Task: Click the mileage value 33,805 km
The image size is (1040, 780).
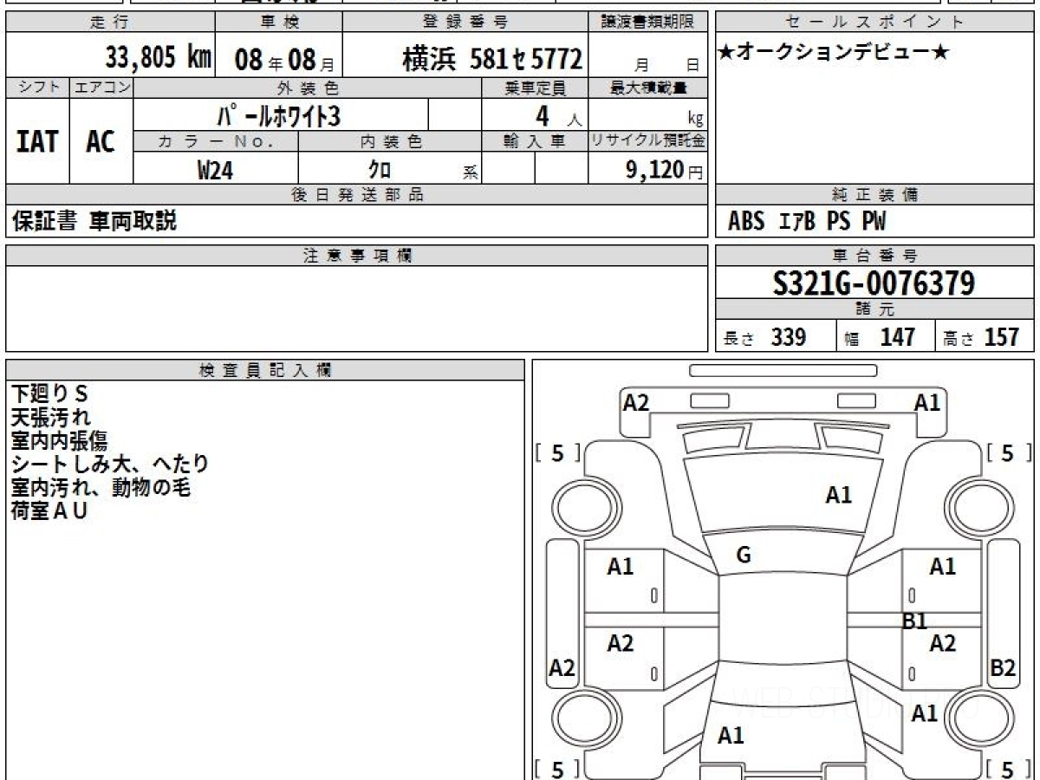Action: coord(159,57)
